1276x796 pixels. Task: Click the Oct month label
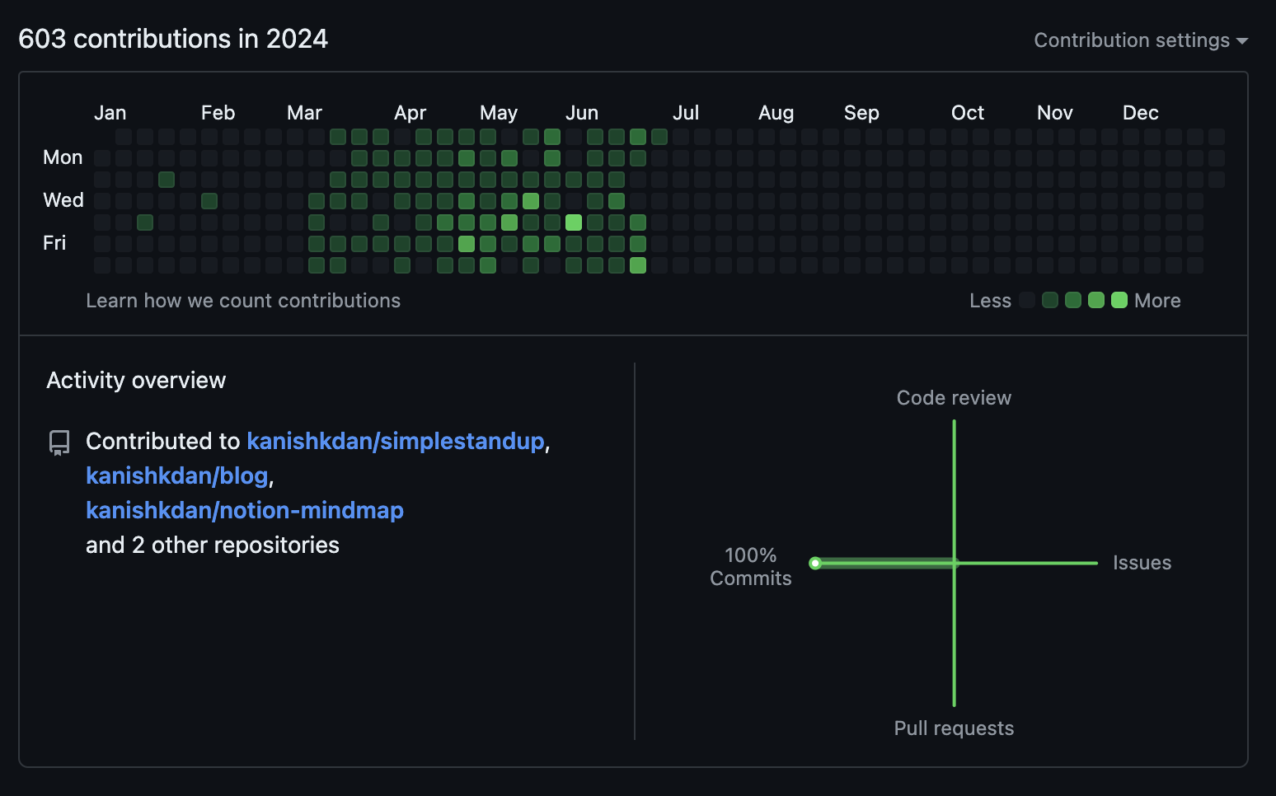coord(968,113)
